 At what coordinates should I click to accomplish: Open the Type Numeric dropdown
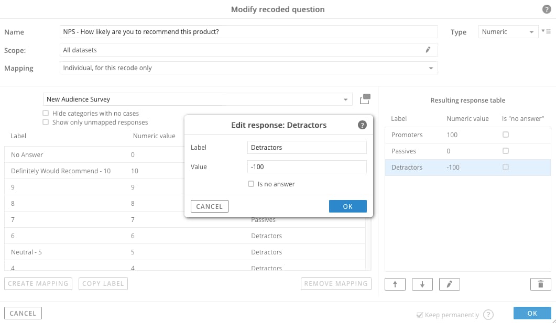pyautogui.click(x=508, y=32)
